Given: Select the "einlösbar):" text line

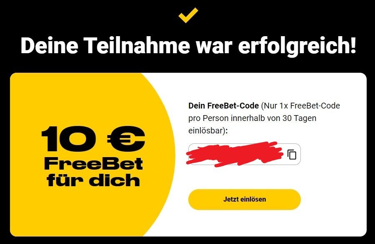Looking at the screenshot, I should pos(208,131).
